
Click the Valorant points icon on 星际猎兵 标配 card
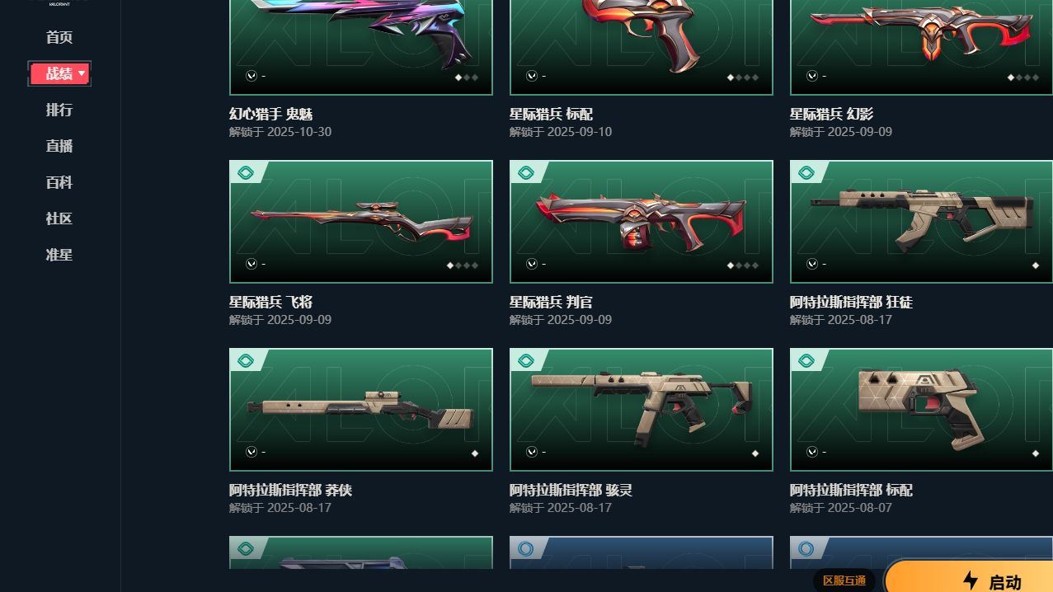click(532, 76)
